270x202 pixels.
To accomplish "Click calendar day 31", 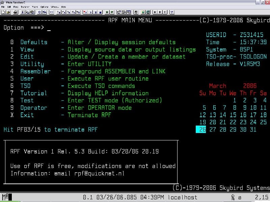I will [253, 129].
